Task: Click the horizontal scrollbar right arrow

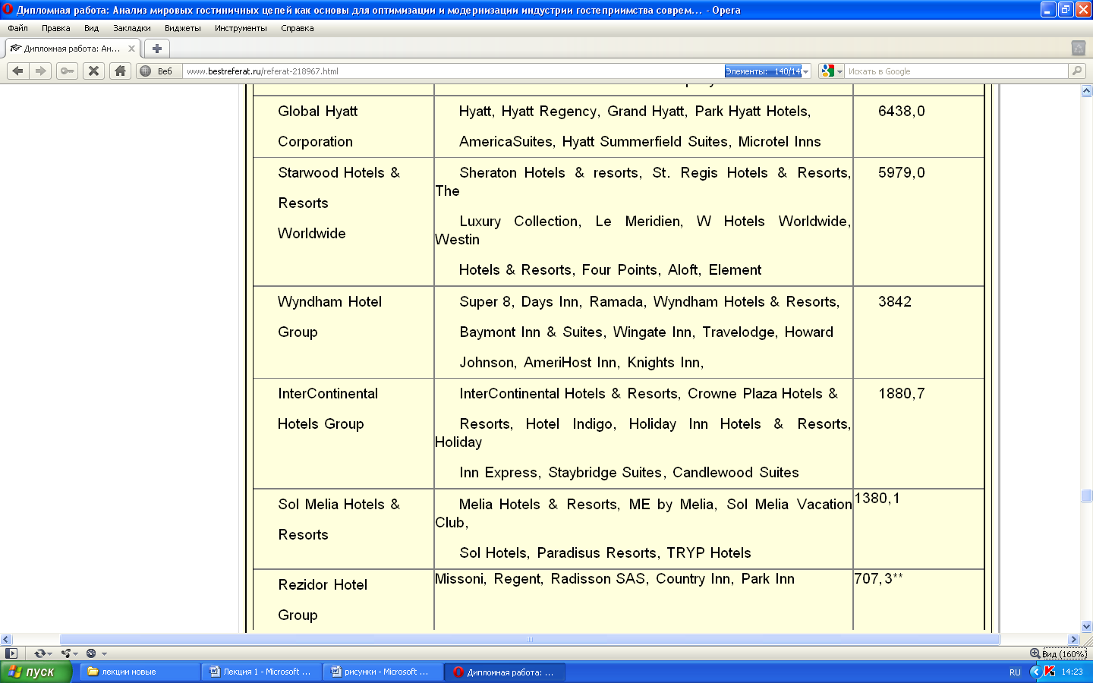Action: [x=1073, y=639]
